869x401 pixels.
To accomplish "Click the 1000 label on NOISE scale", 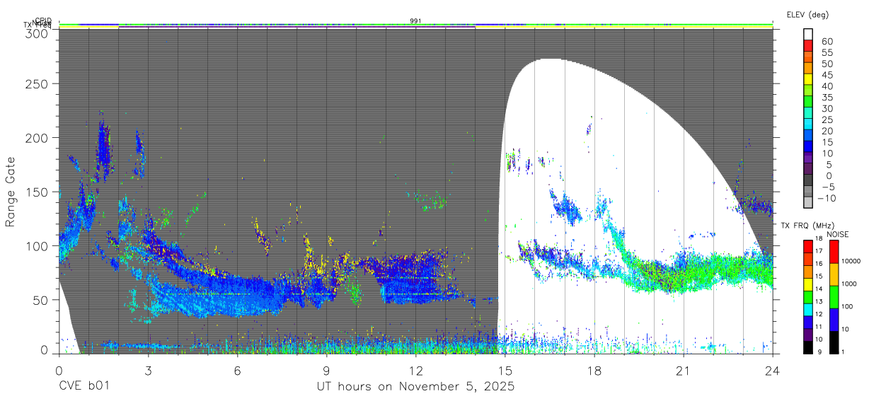I will (x=850, y=284).
